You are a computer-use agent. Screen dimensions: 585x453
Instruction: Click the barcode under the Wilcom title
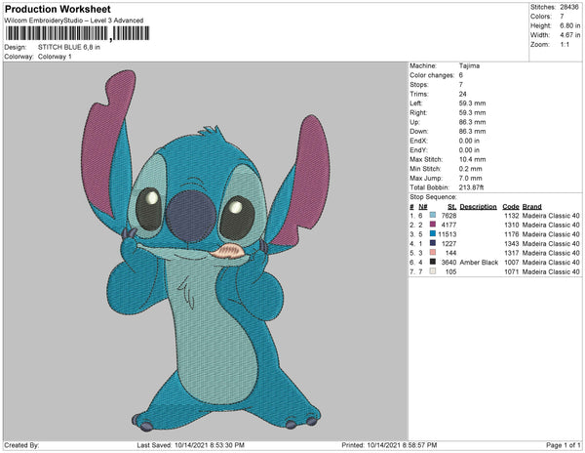[78, 33]
